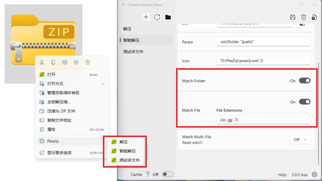
Task: Expand the 打开方式 submenu
Action: click(x=72, y=84)
